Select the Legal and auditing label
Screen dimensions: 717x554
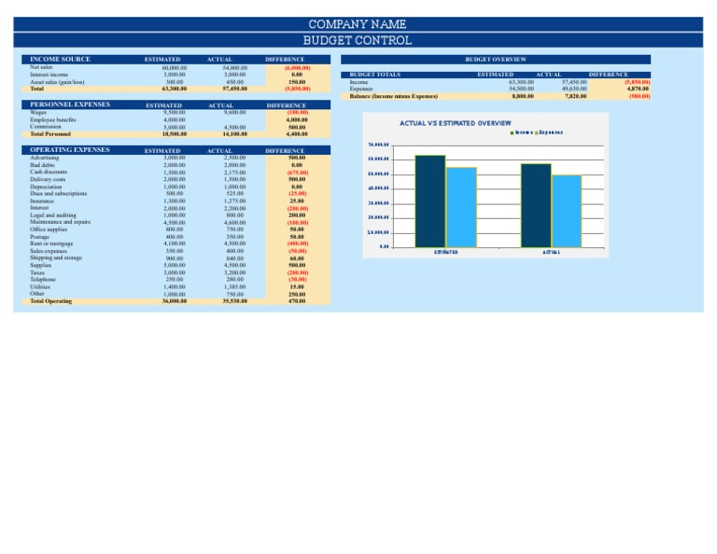click(53, 215)
